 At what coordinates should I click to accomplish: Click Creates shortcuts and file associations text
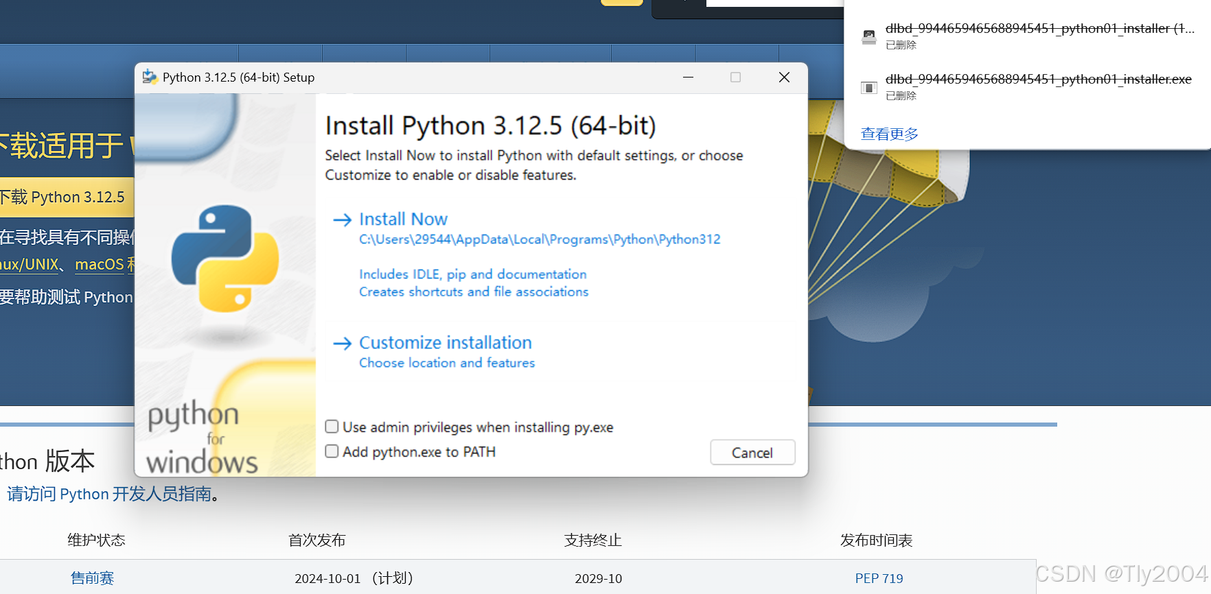tap(474, 292)
